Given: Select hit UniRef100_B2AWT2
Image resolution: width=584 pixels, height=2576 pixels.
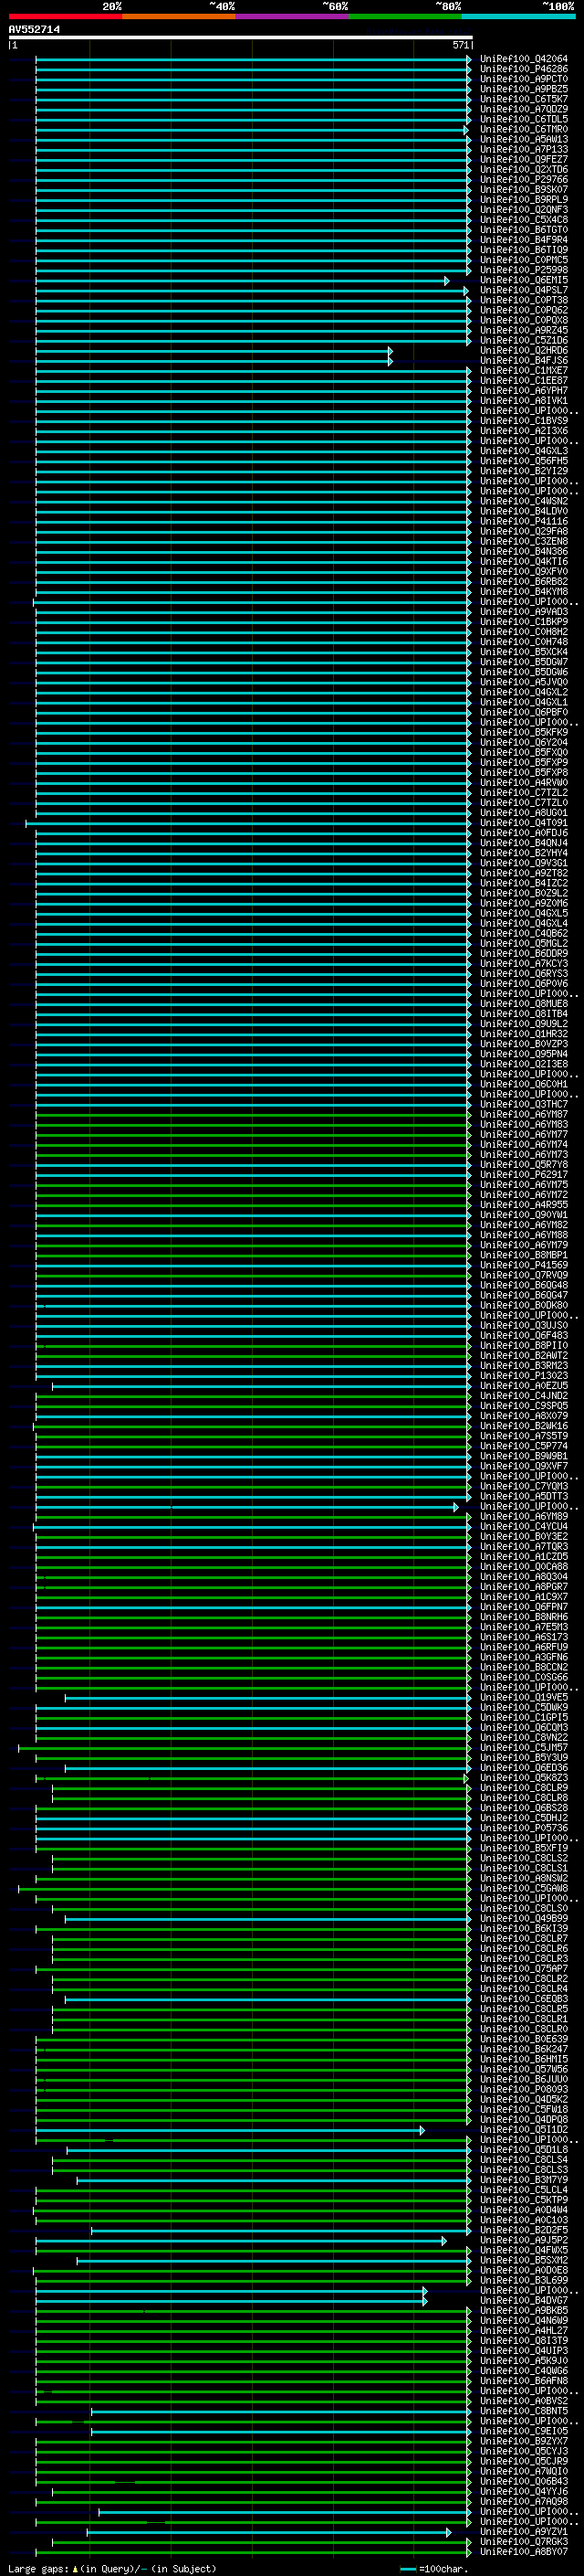Looking at the screenshot, I should coord(524,1356).
